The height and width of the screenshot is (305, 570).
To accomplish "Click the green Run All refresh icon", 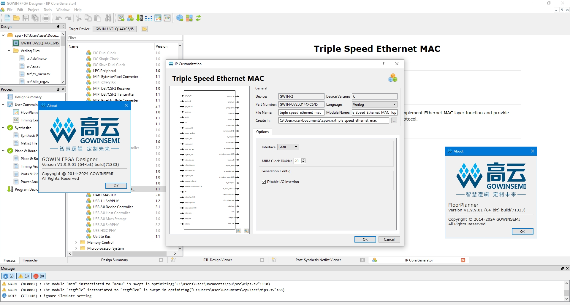I will [x=198, y=18].
